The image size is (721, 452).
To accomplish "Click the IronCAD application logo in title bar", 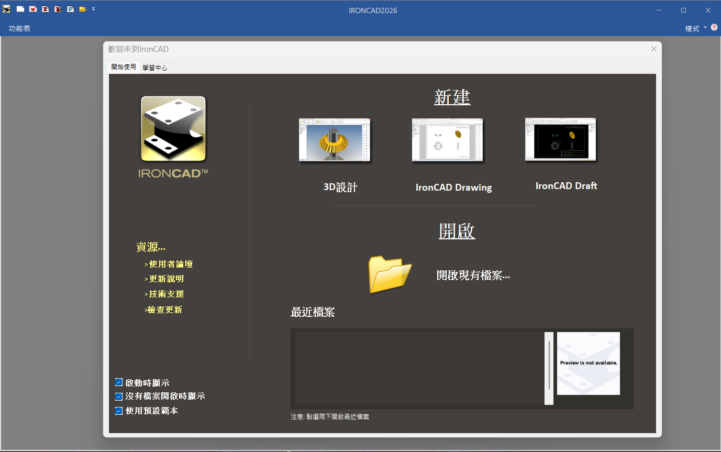I will click(x=6, y=9).
